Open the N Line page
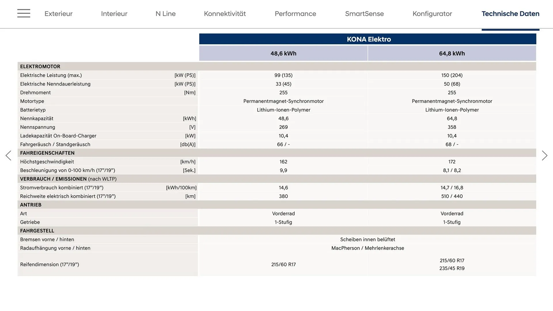This screenshot has height=311, width=553. 166,14
